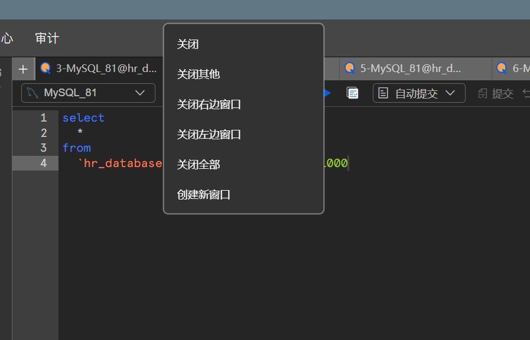Select 关闭全部 to close all tabs
This screenshot has width=530, height=340.
tap(243, 165)
